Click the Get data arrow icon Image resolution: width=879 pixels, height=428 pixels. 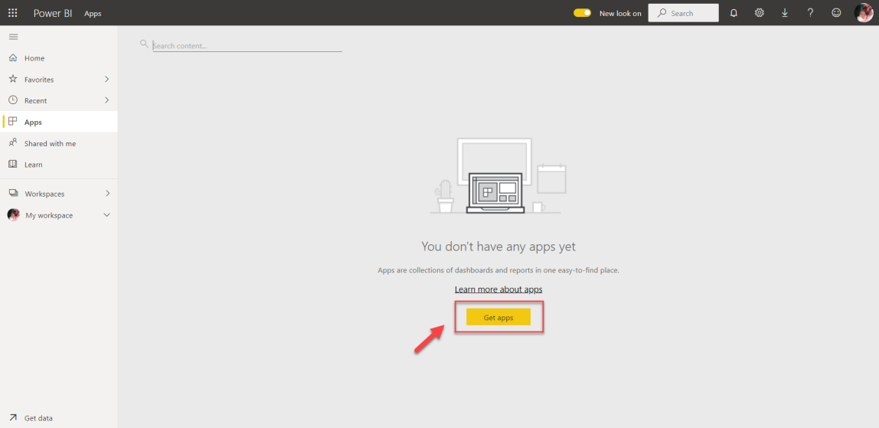click(x=13, y=418)
